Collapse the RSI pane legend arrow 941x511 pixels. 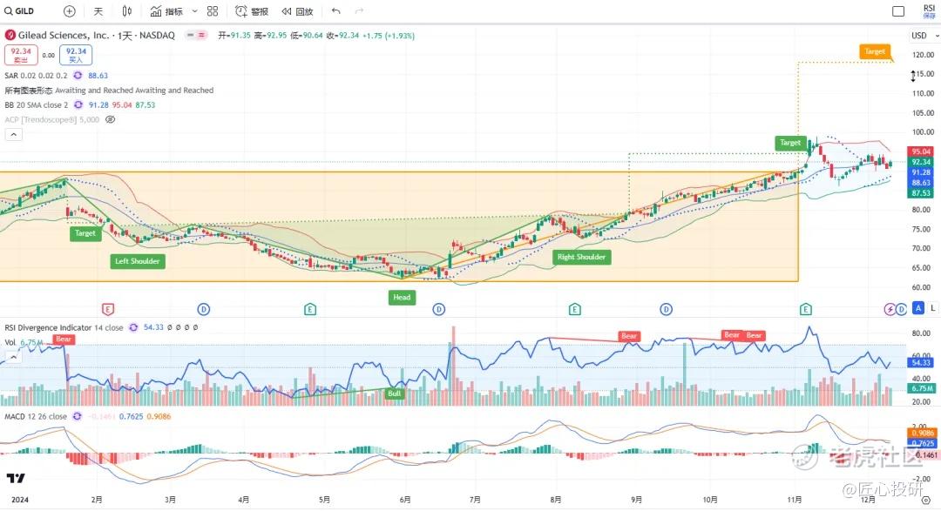[13, 357]
